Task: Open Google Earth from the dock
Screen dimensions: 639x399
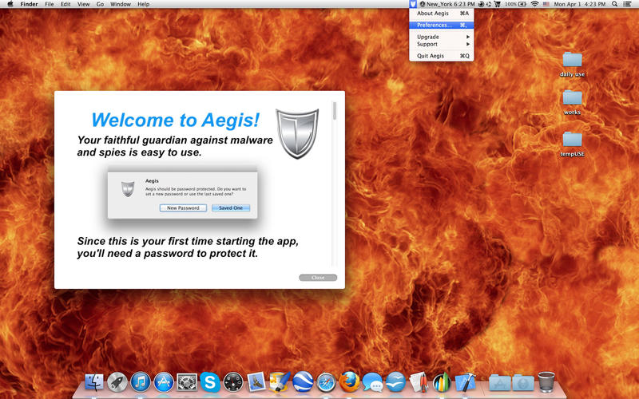Action: tap(303, 381)
